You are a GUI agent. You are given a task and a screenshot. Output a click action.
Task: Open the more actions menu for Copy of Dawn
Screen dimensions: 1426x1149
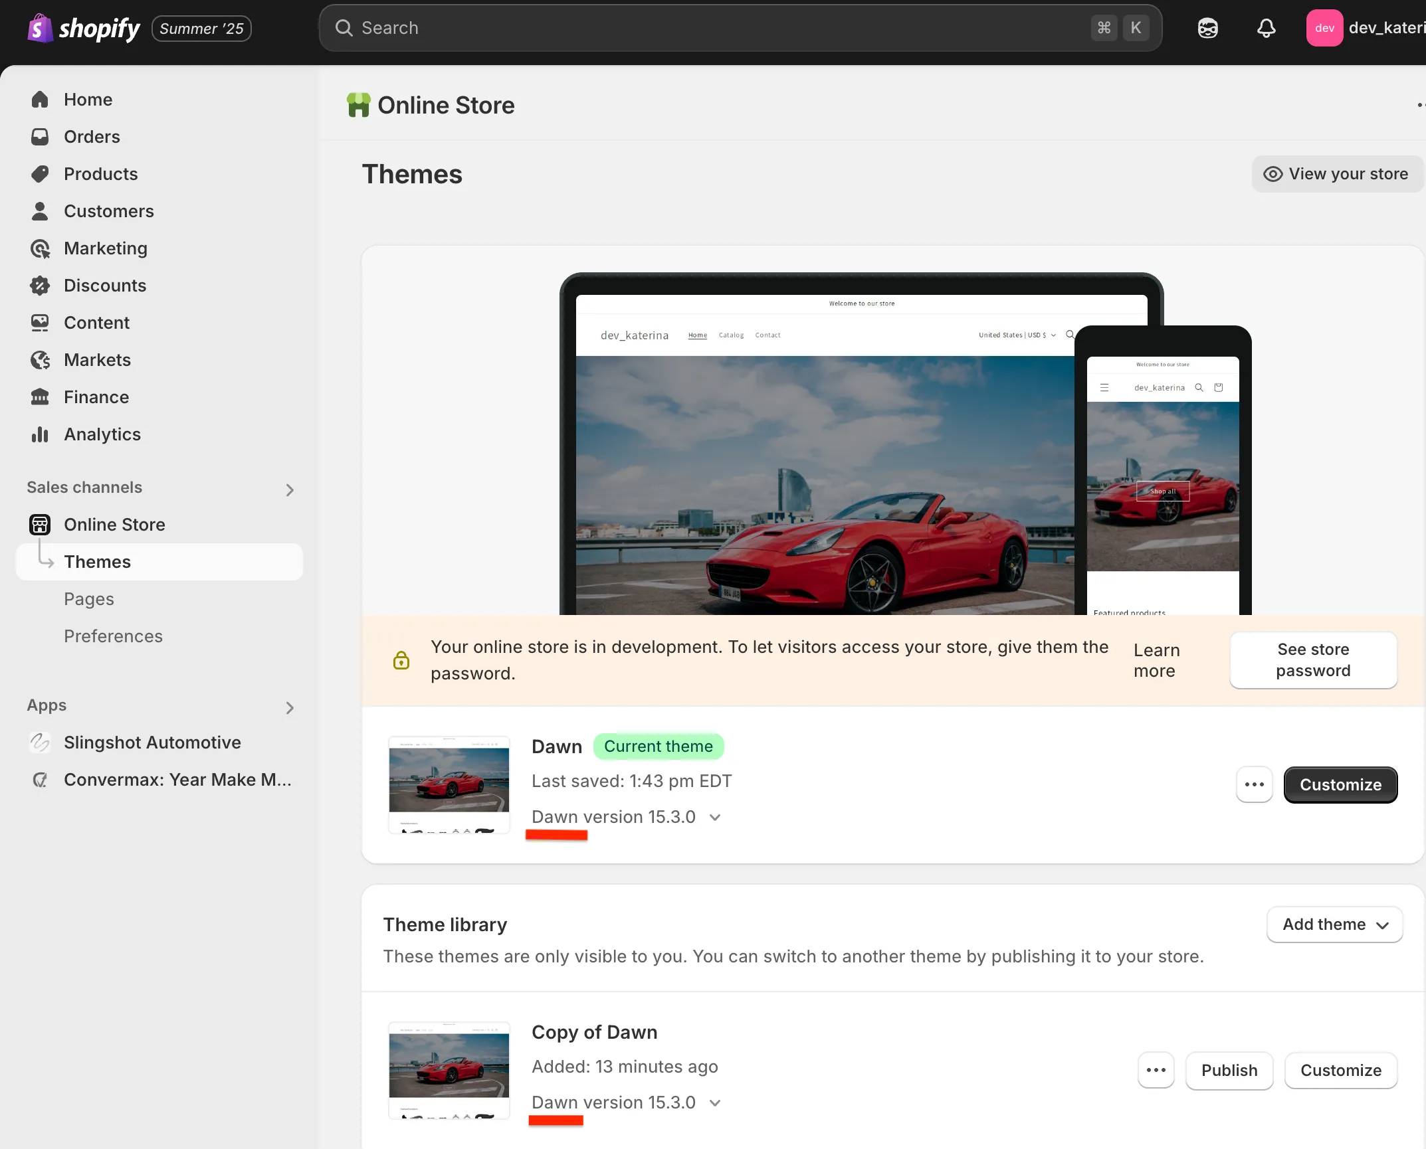tap(1156, 1070)
